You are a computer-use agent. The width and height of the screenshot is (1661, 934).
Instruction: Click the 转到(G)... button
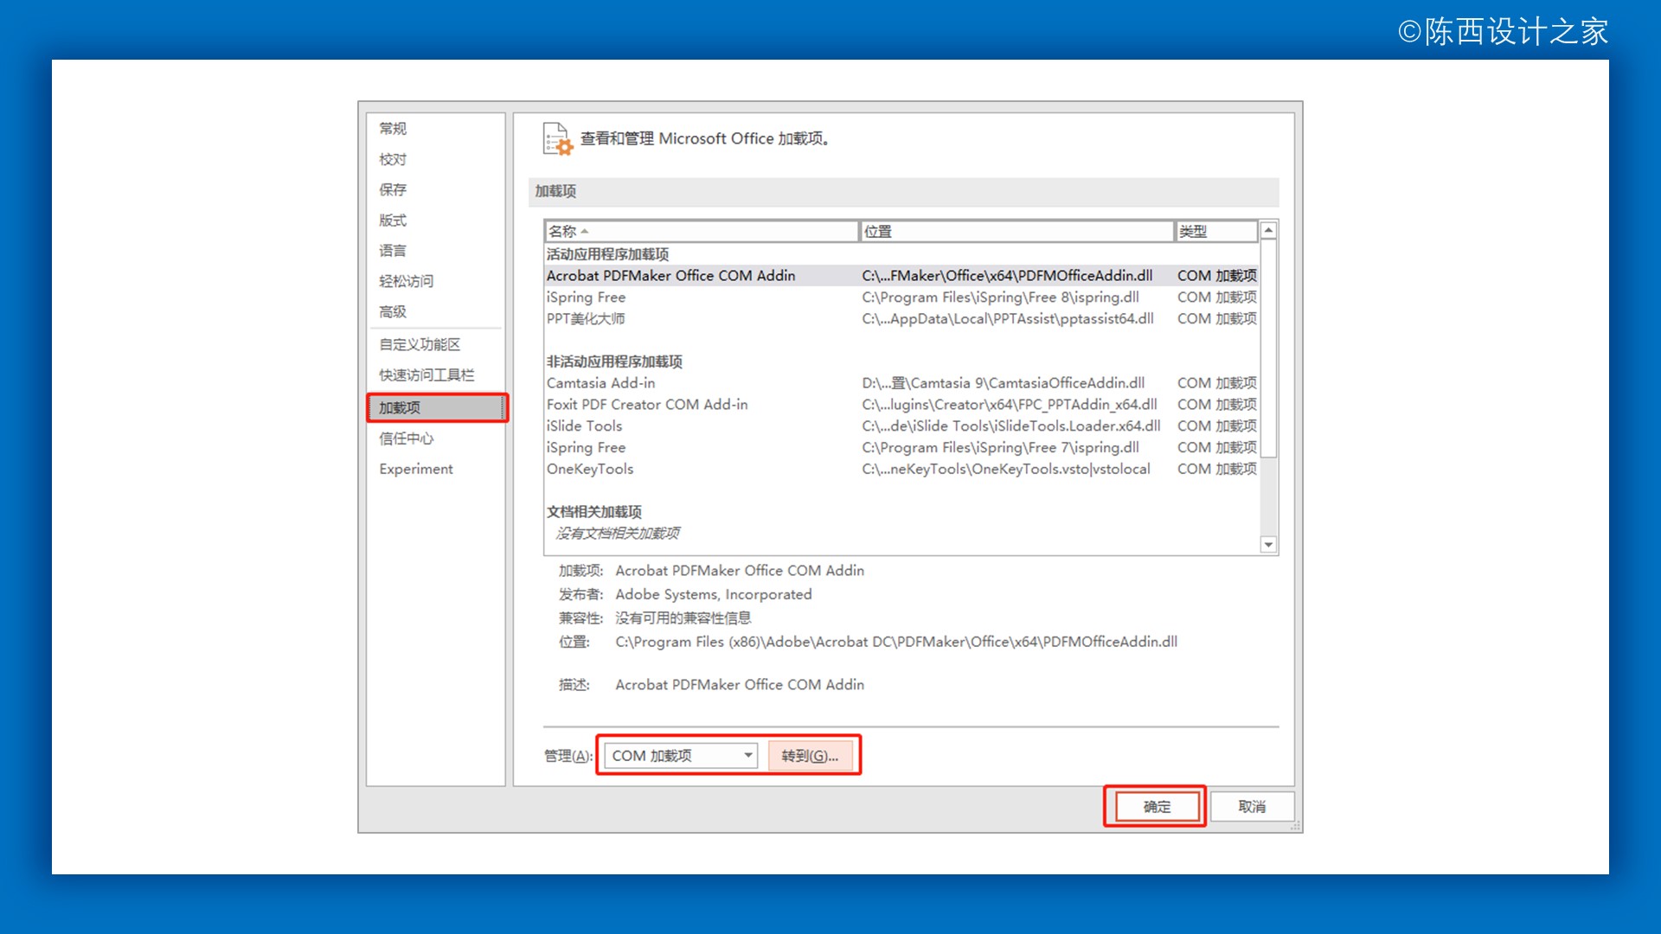click(810, 756)
